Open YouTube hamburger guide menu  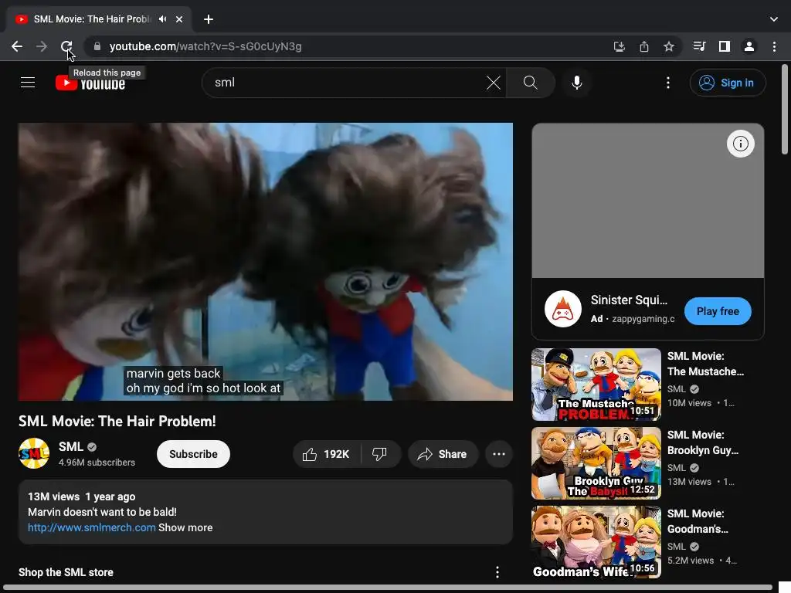(28, 82)
